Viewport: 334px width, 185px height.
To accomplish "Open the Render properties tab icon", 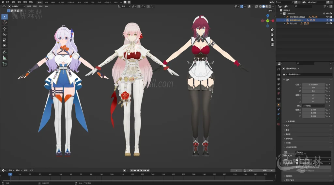I will coord(279,75).
